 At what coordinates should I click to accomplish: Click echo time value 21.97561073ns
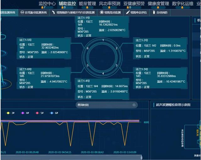50,76
